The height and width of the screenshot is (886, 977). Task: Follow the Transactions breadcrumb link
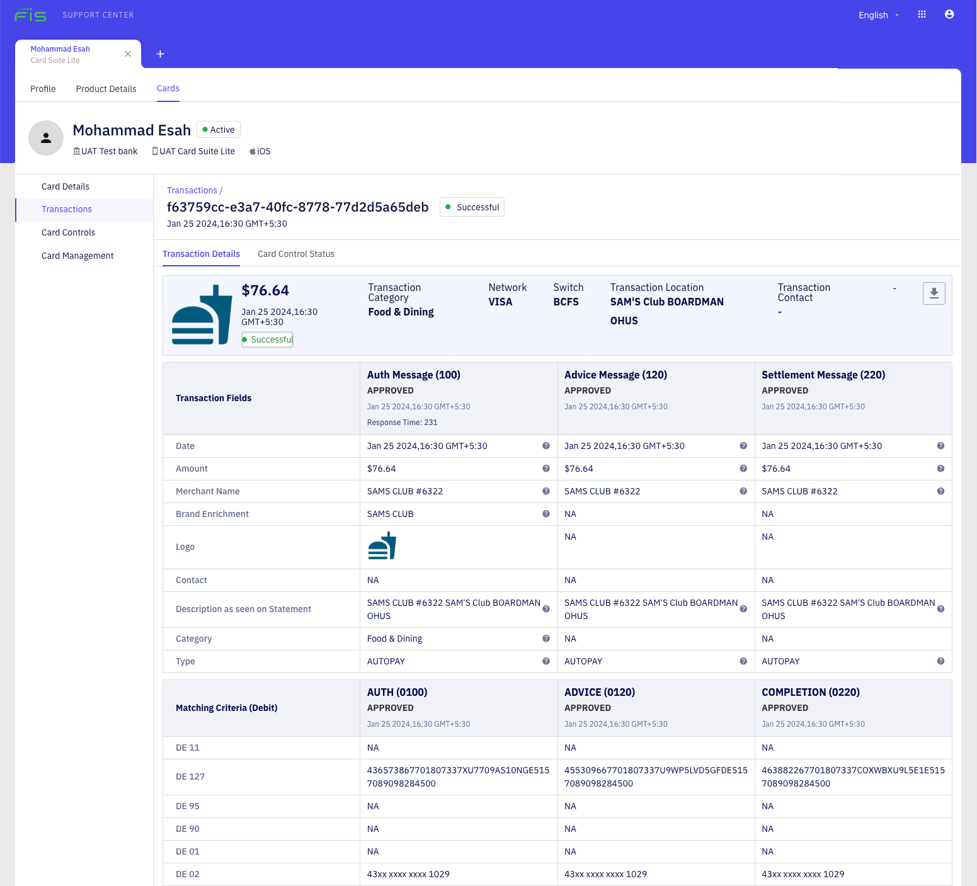pyautogui.click(x=191, y=190)
